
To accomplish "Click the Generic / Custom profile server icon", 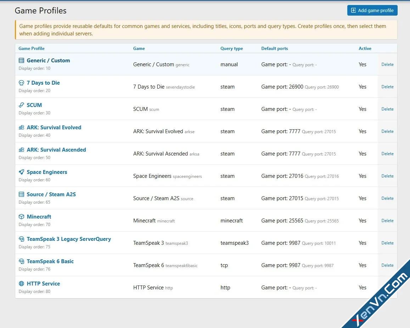I will [x=22, y=60].
